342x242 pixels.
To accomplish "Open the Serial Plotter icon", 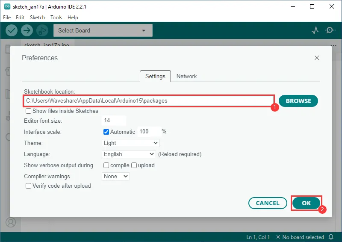I will (315, 30).
